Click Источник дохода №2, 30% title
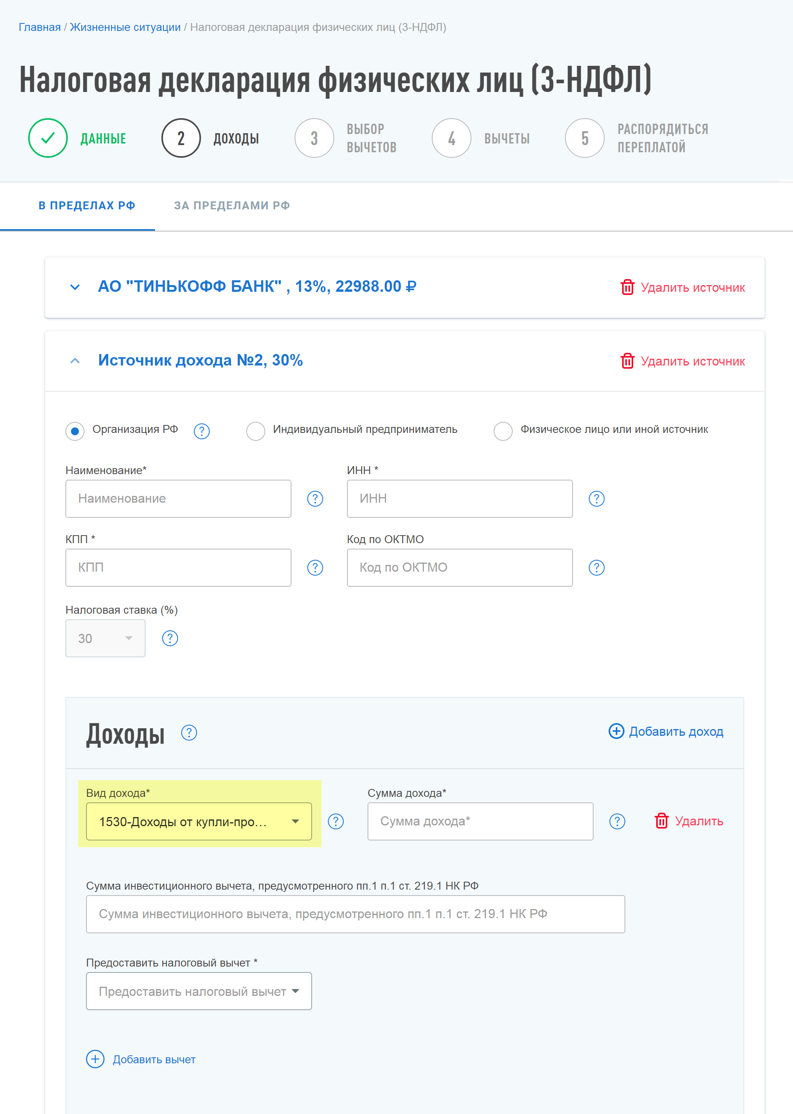The height and width of the screenshot is (1114, 793). tap(200, 360)
